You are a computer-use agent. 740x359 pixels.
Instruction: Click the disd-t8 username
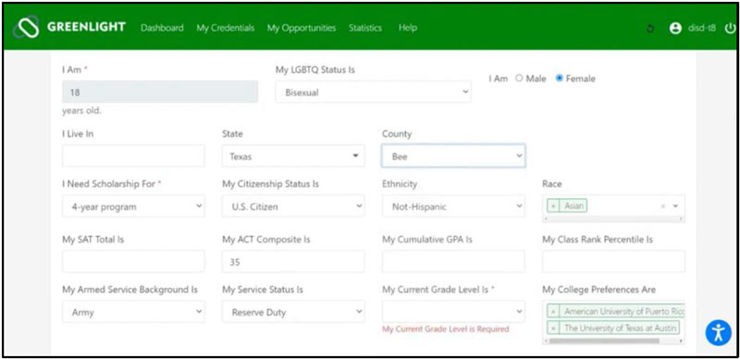click(x=702, y=29)
